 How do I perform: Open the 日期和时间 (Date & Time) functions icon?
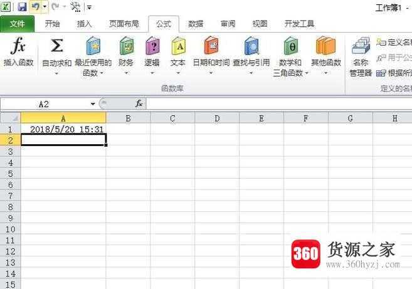point(211,46)
